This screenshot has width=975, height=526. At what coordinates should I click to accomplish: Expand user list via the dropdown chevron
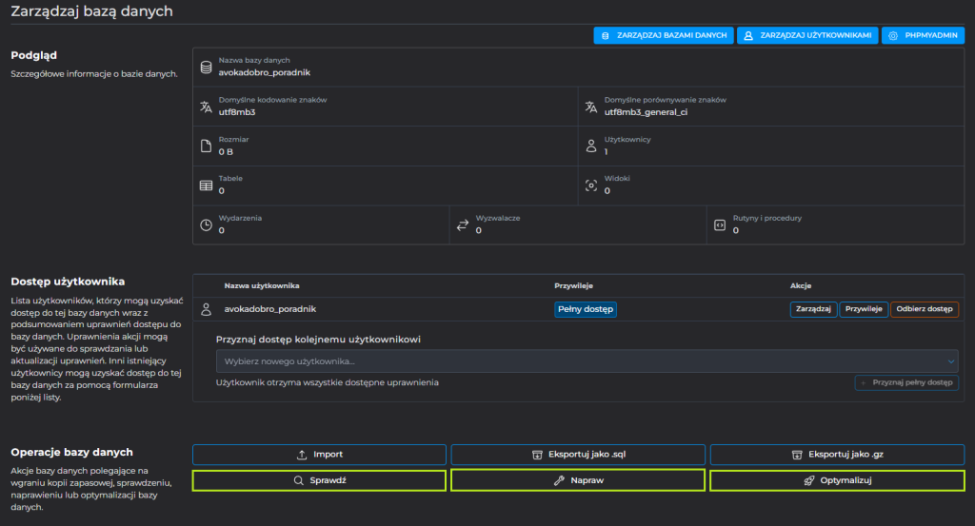[x=950, y=361]
